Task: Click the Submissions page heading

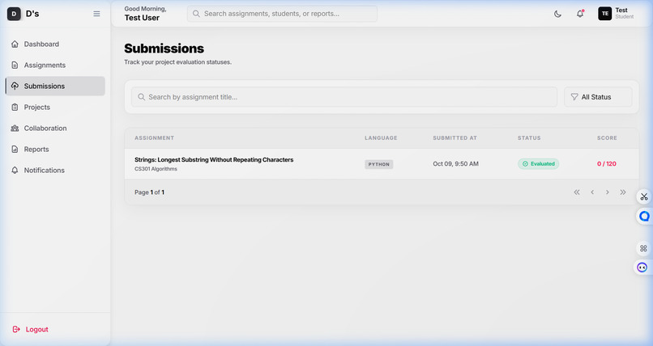Action: coord(164,49)
